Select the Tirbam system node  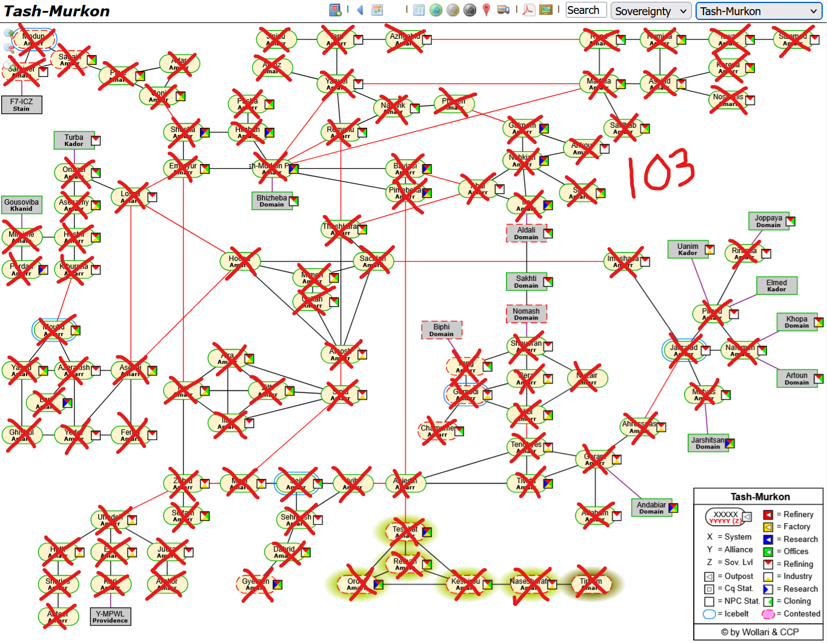click(591, 584)
